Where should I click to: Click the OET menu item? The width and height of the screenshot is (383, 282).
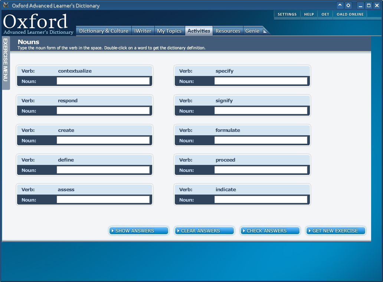pyautogui.click(x=325, y=14)
